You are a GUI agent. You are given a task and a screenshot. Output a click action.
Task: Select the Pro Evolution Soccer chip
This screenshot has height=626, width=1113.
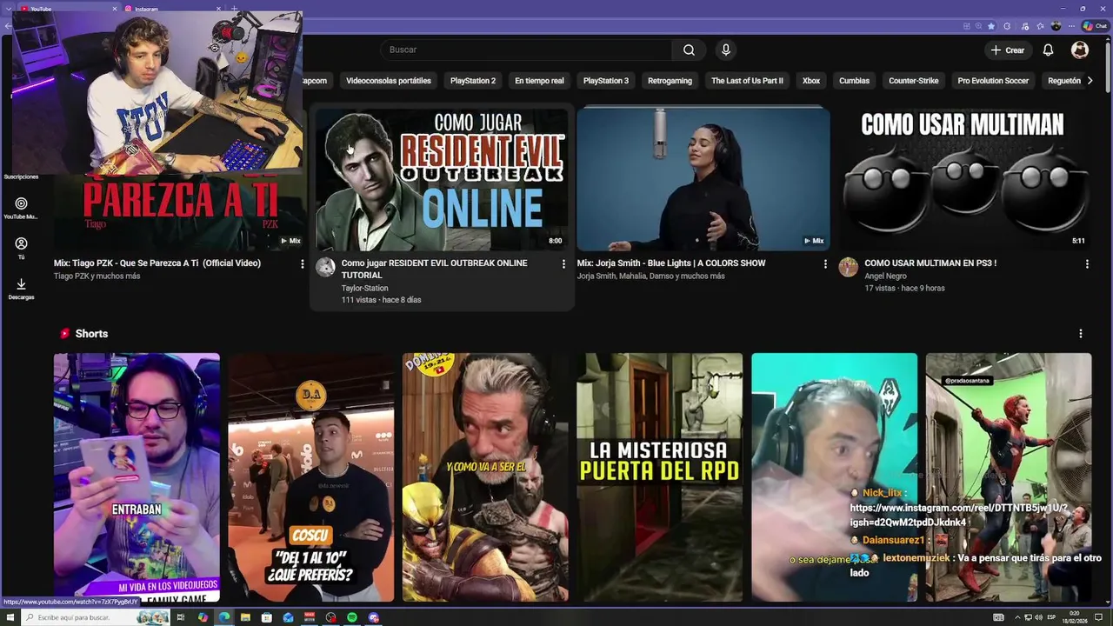point(993,81)
